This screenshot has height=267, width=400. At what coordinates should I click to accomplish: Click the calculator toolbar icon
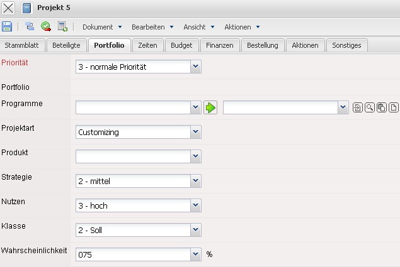[62, 26]
